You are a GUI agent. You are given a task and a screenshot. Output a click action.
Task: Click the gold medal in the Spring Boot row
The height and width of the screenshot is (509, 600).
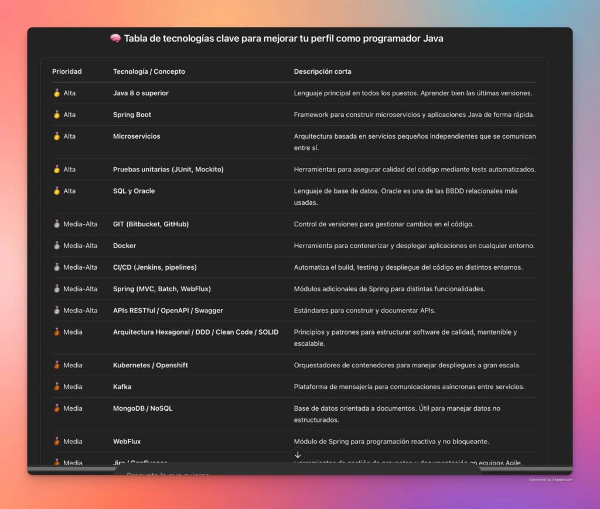pyautogui.click(x=57, y=115)
